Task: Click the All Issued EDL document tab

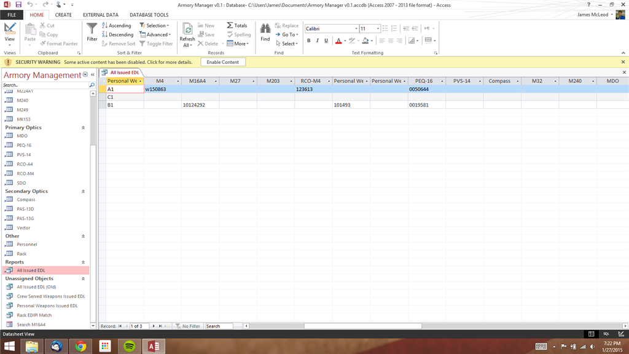Action: (x=121, y=73)
